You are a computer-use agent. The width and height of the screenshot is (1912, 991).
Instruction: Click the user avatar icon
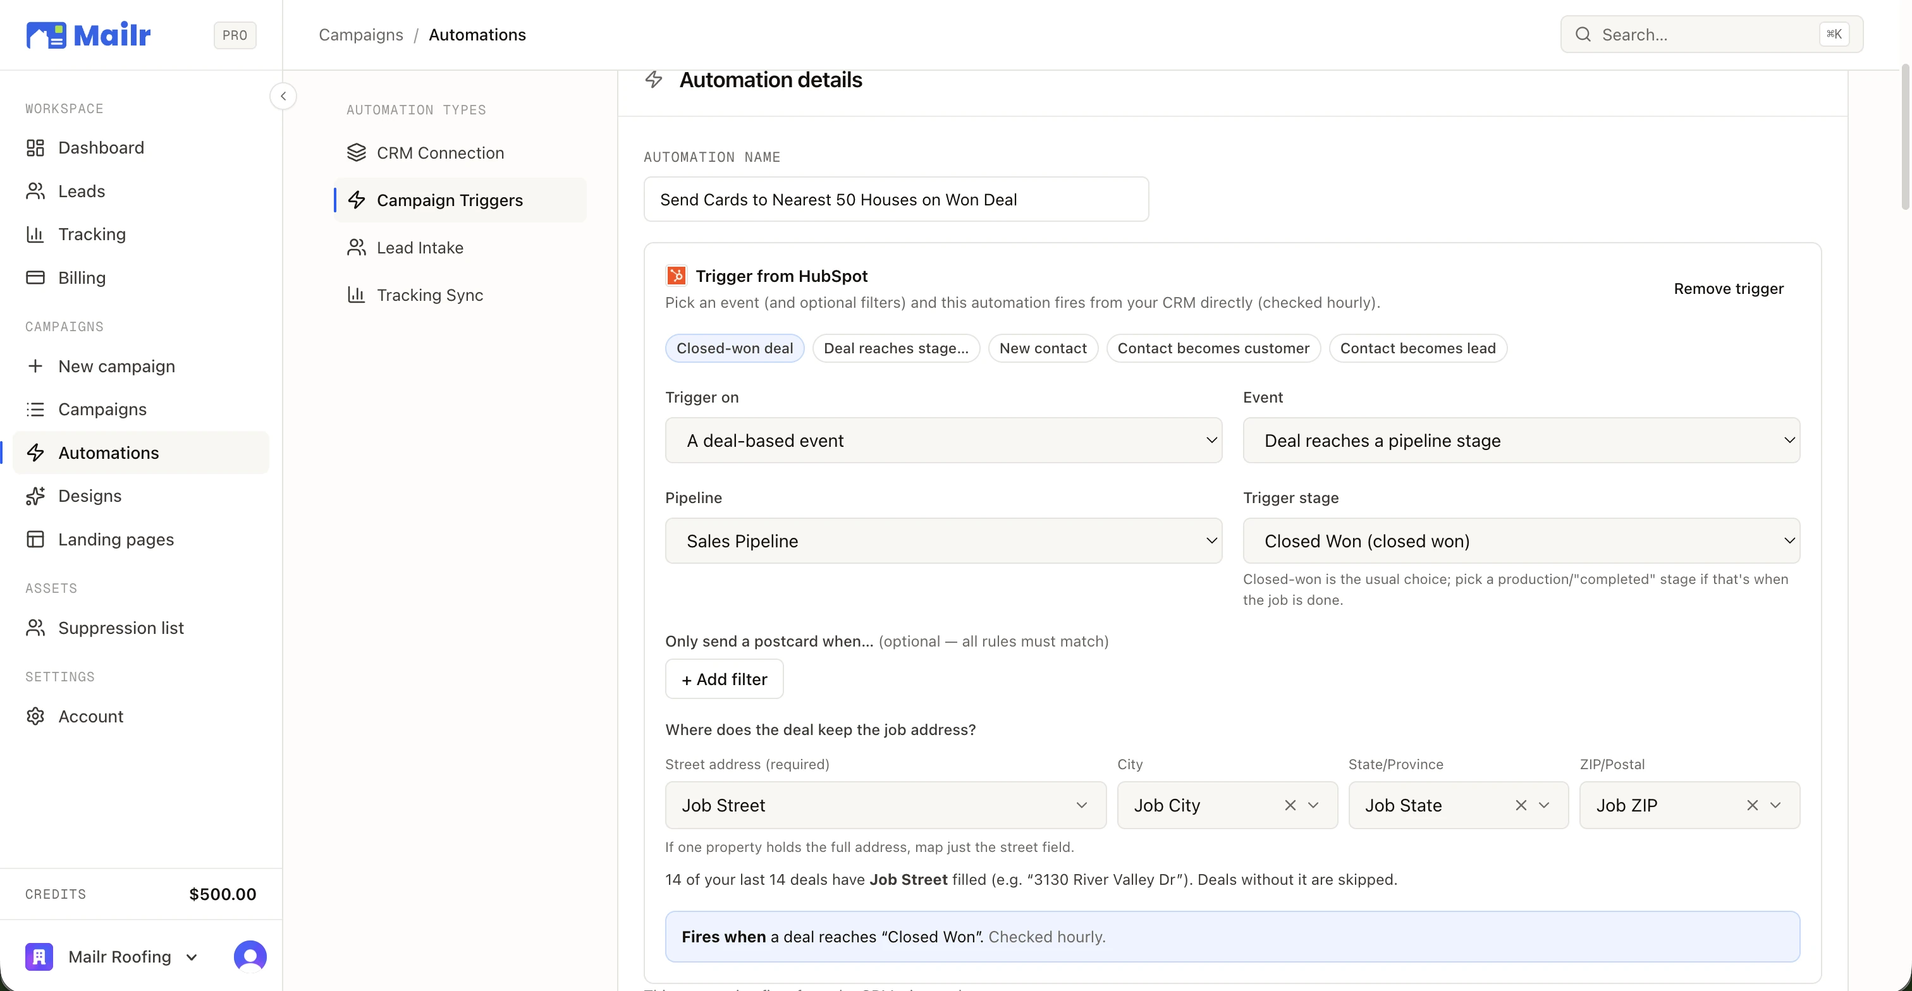[x=250, y=957]
